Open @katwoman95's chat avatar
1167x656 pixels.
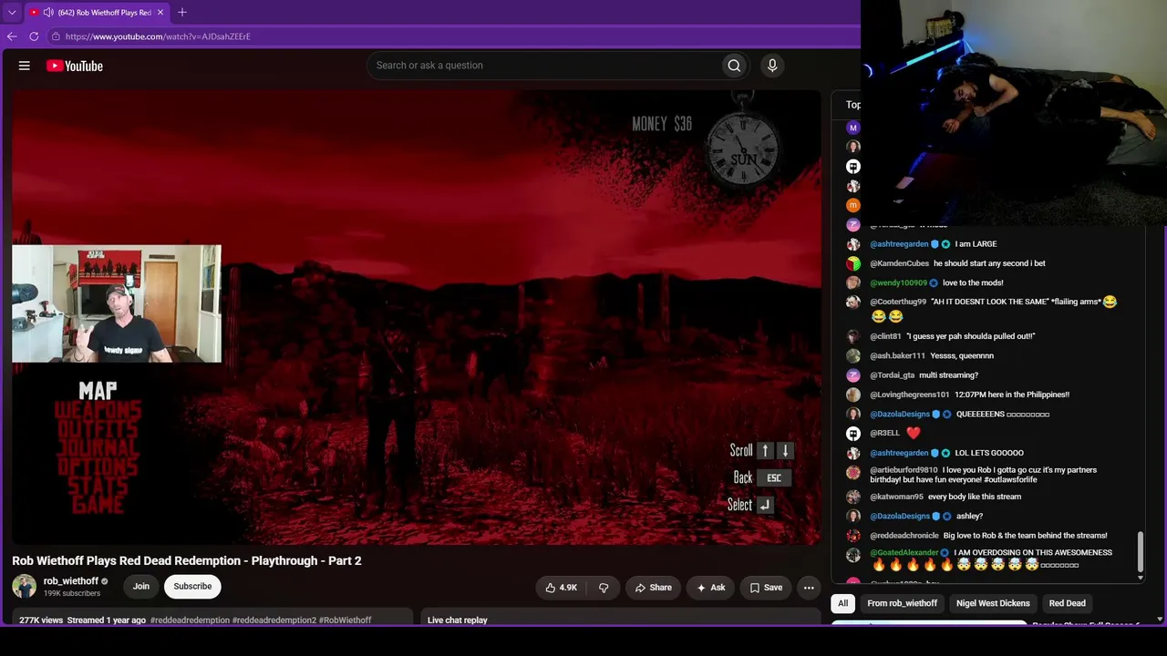pos(853,497)
